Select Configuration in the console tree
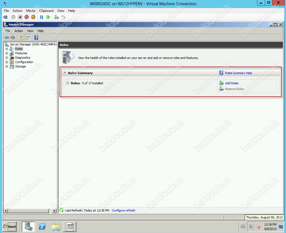This screenshot has width=286, height=233. coord(24,62)
